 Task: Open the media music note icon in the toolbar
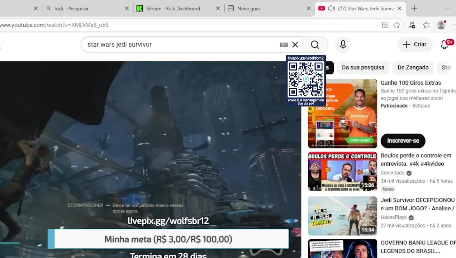coord(412,25)
